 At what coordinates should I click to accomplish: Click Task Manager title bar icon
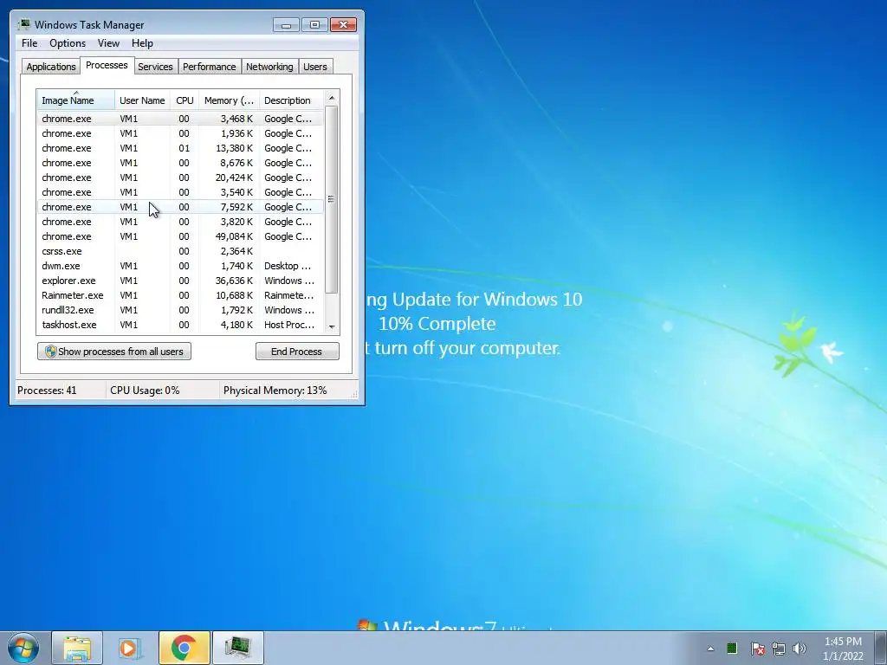(23, 24)
